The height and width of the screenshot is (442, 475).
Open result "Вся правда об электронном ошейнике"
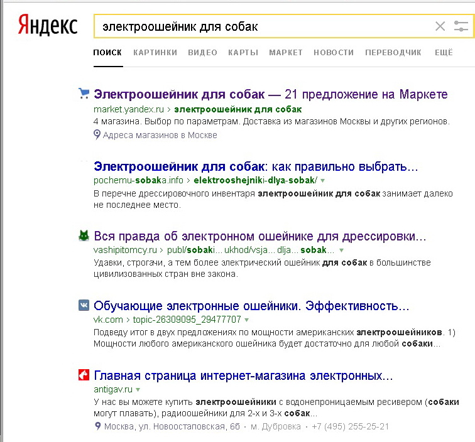(x=259, y=237)
